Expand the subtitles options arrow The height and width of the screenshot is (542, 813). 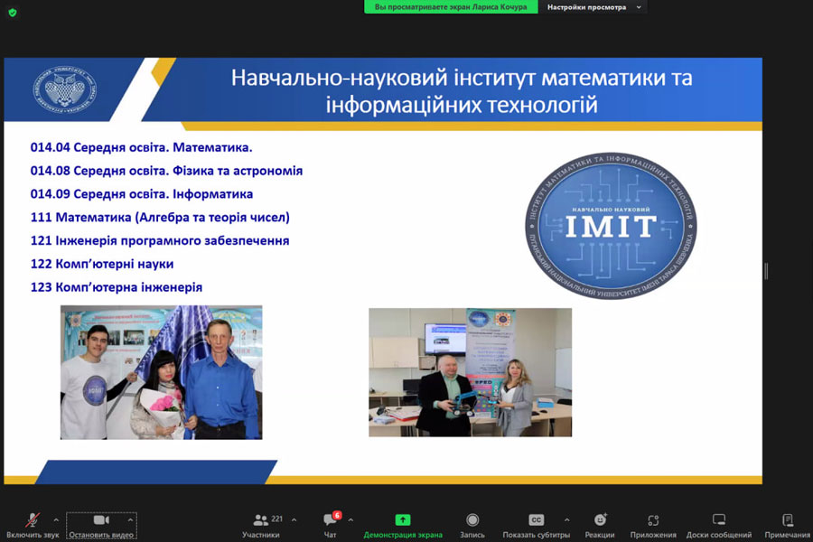click(566, 519)
